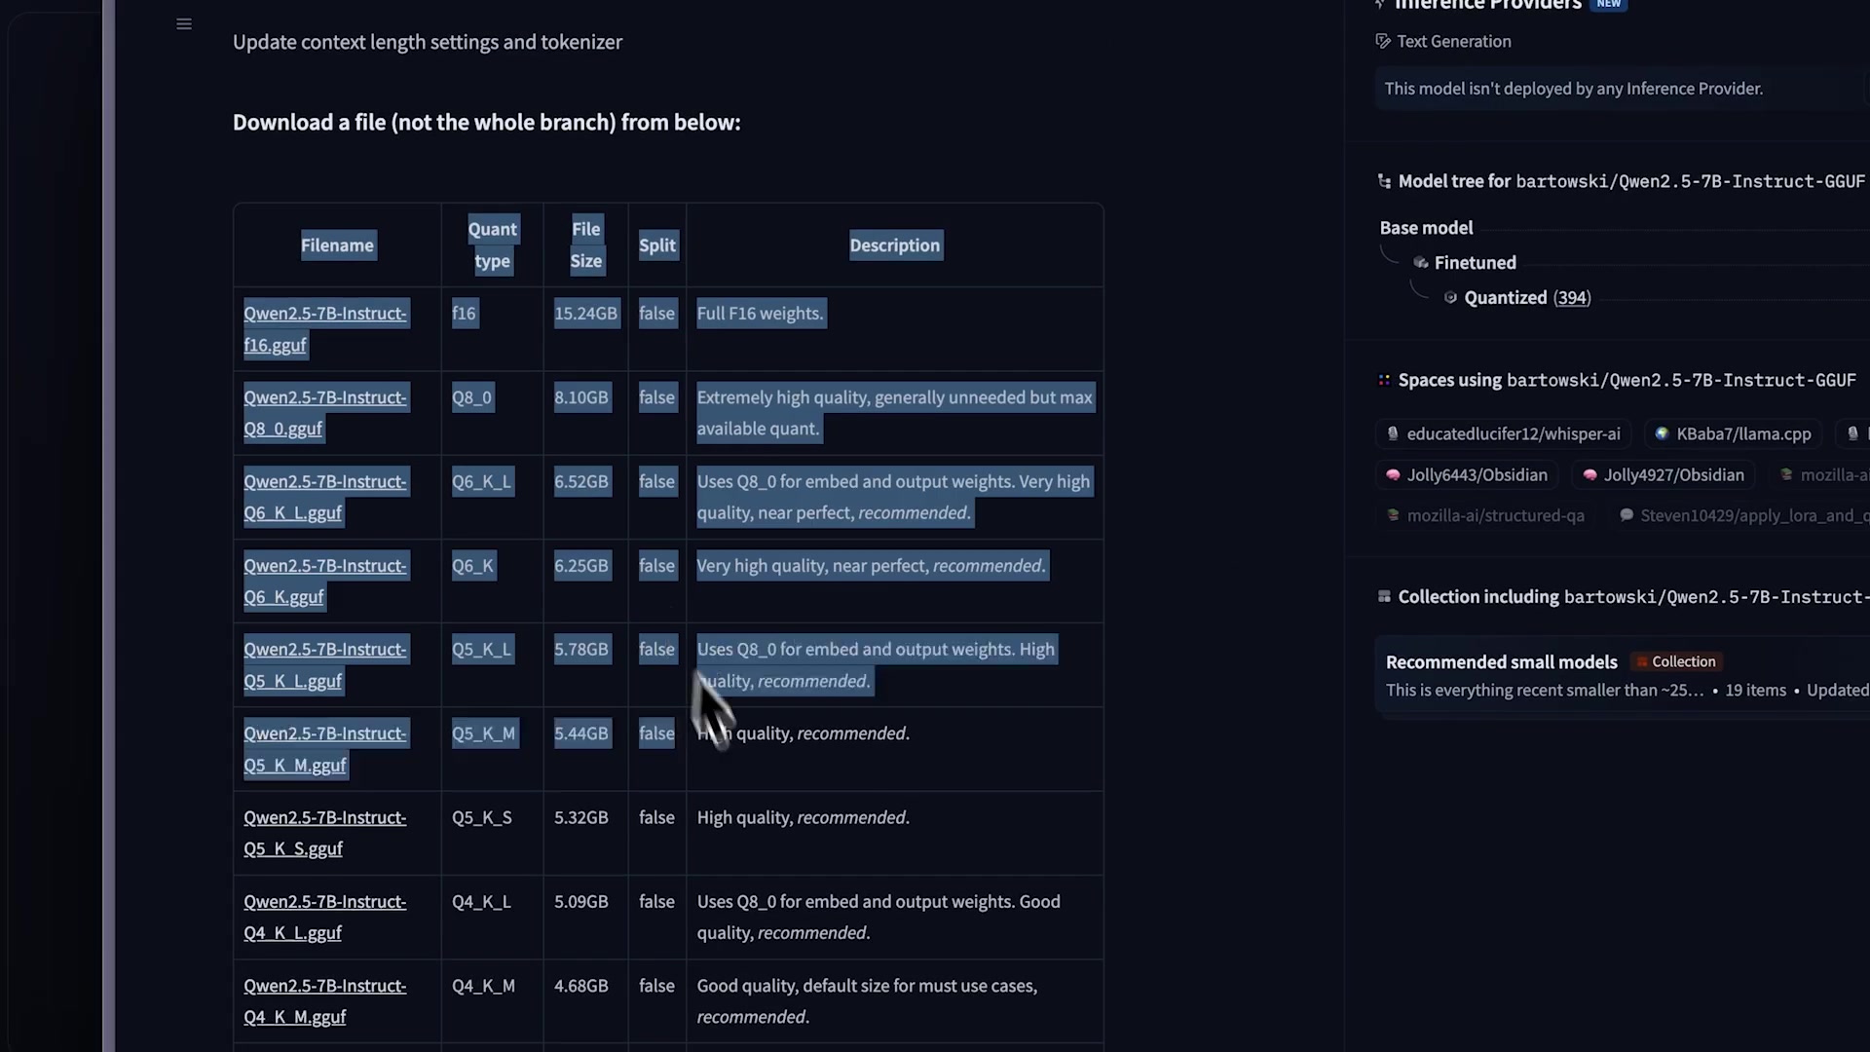
Task: Click the Spaces section icon
Action: tap(1384, 380)
